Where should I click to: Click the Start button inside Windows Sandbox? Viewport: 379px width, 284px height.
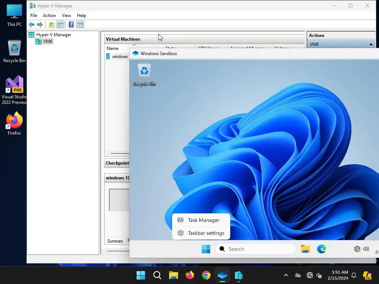pyautogui.click(x=206, y=249)
